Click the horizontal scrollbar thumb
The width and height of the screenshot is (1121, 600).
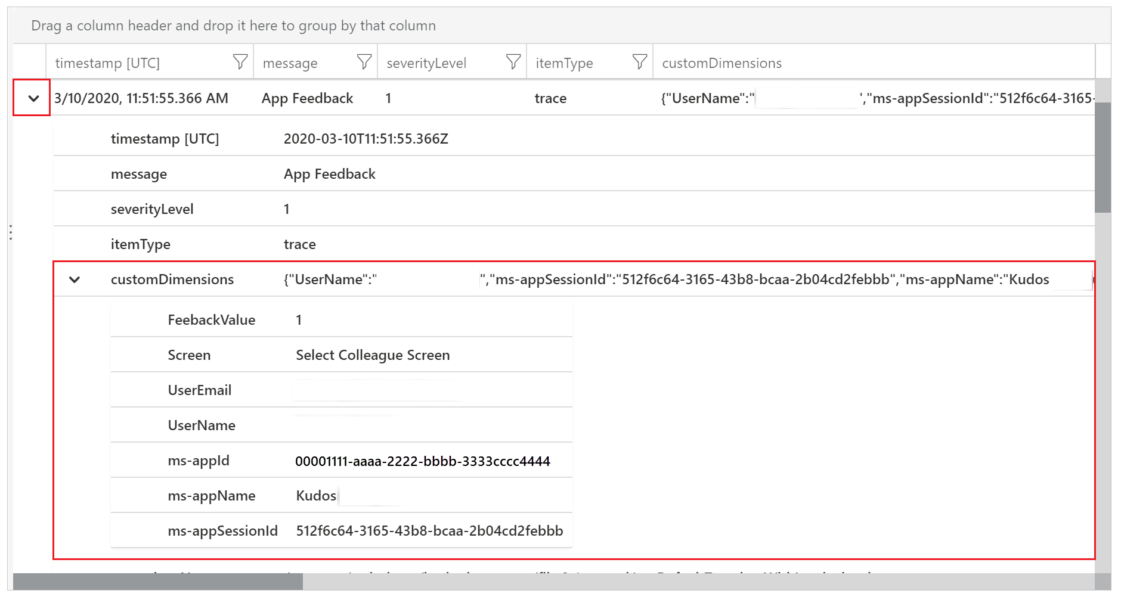158,582
